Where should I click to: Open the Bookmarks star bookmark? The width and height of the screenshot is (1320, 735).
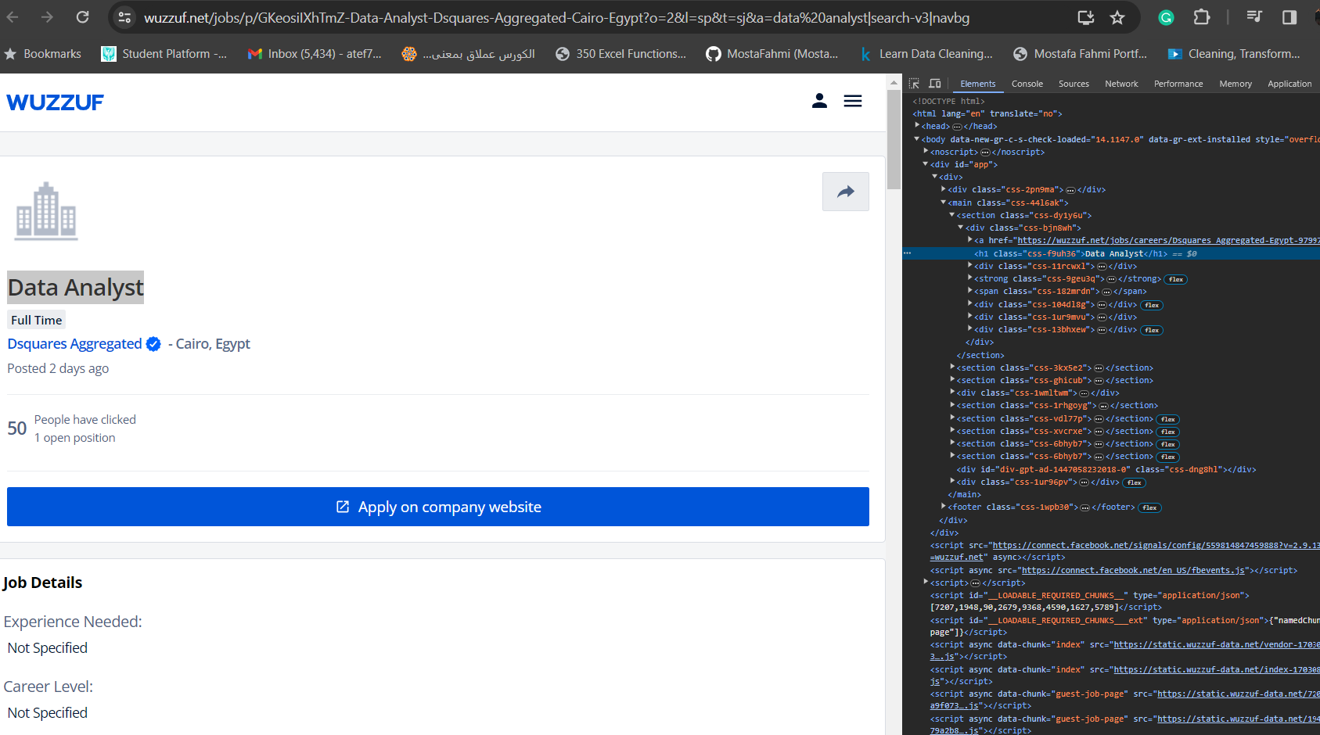(x=43, y=54)
